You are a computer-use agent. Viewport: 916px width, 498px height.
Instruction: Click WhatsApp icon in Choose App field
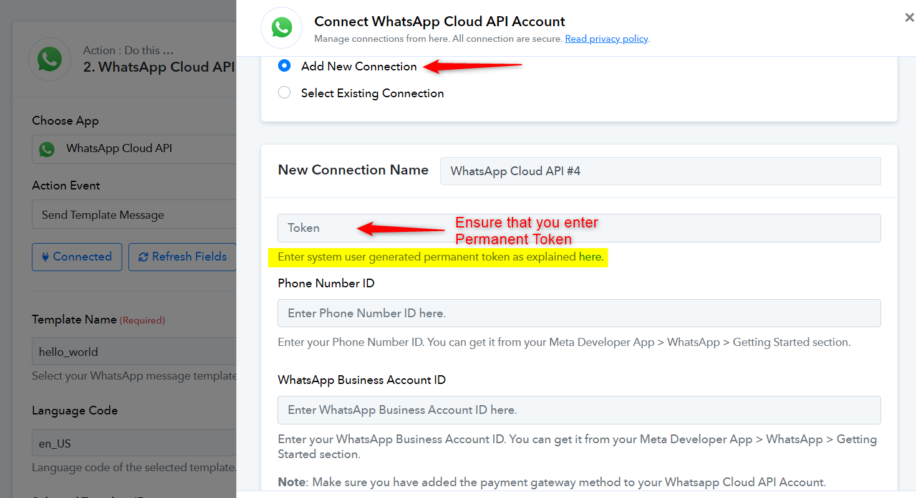[47, 149]
